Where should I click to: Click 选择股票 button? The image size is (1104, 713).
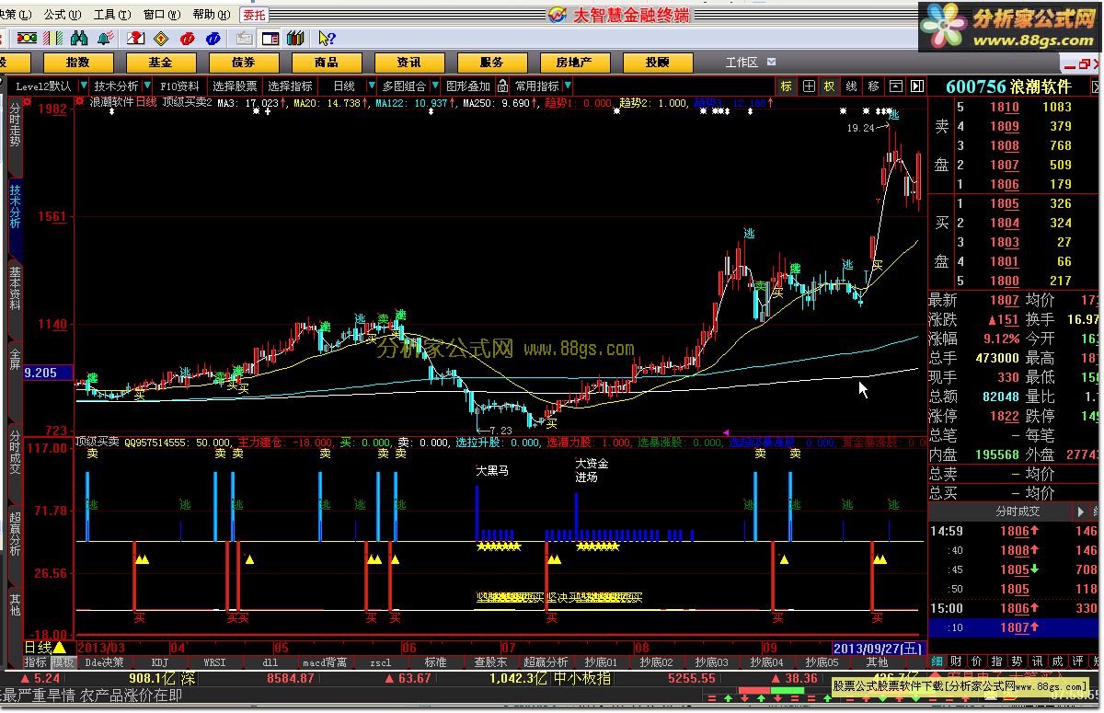point(235,86)
